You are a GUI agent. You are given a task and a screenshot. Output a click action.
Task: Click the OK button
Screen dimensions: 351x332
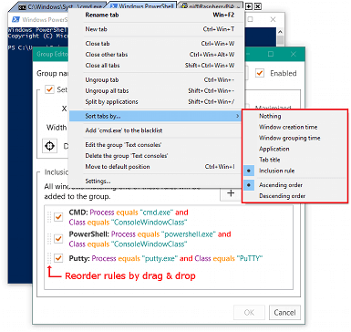(249, 313)
